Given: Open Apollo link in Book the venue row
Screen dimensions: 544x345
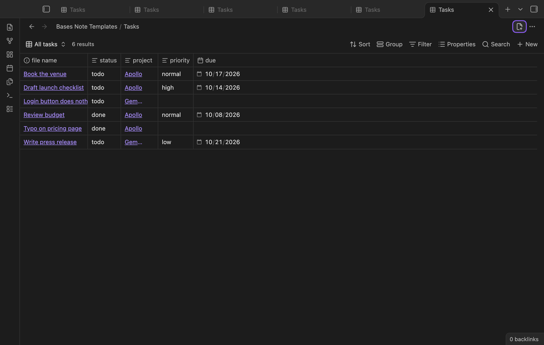Looking at the screenshot, I should [133, 74].
